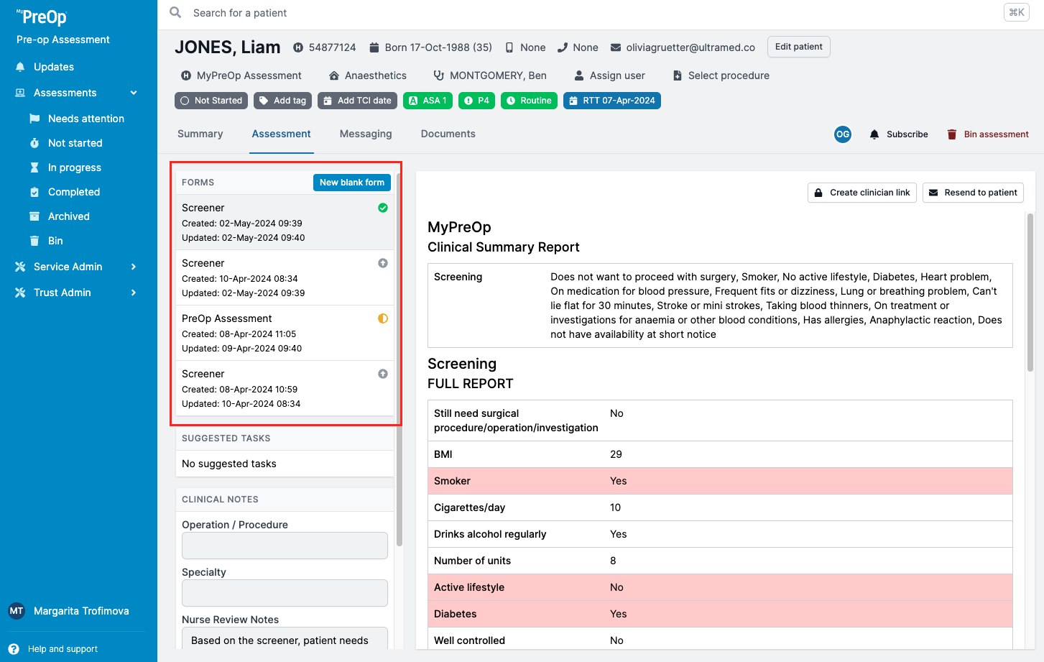Switch to the Messaging tab
The height and width of the screenshot is (662, 1044).
pyautogui.click(x=366, y=134)
